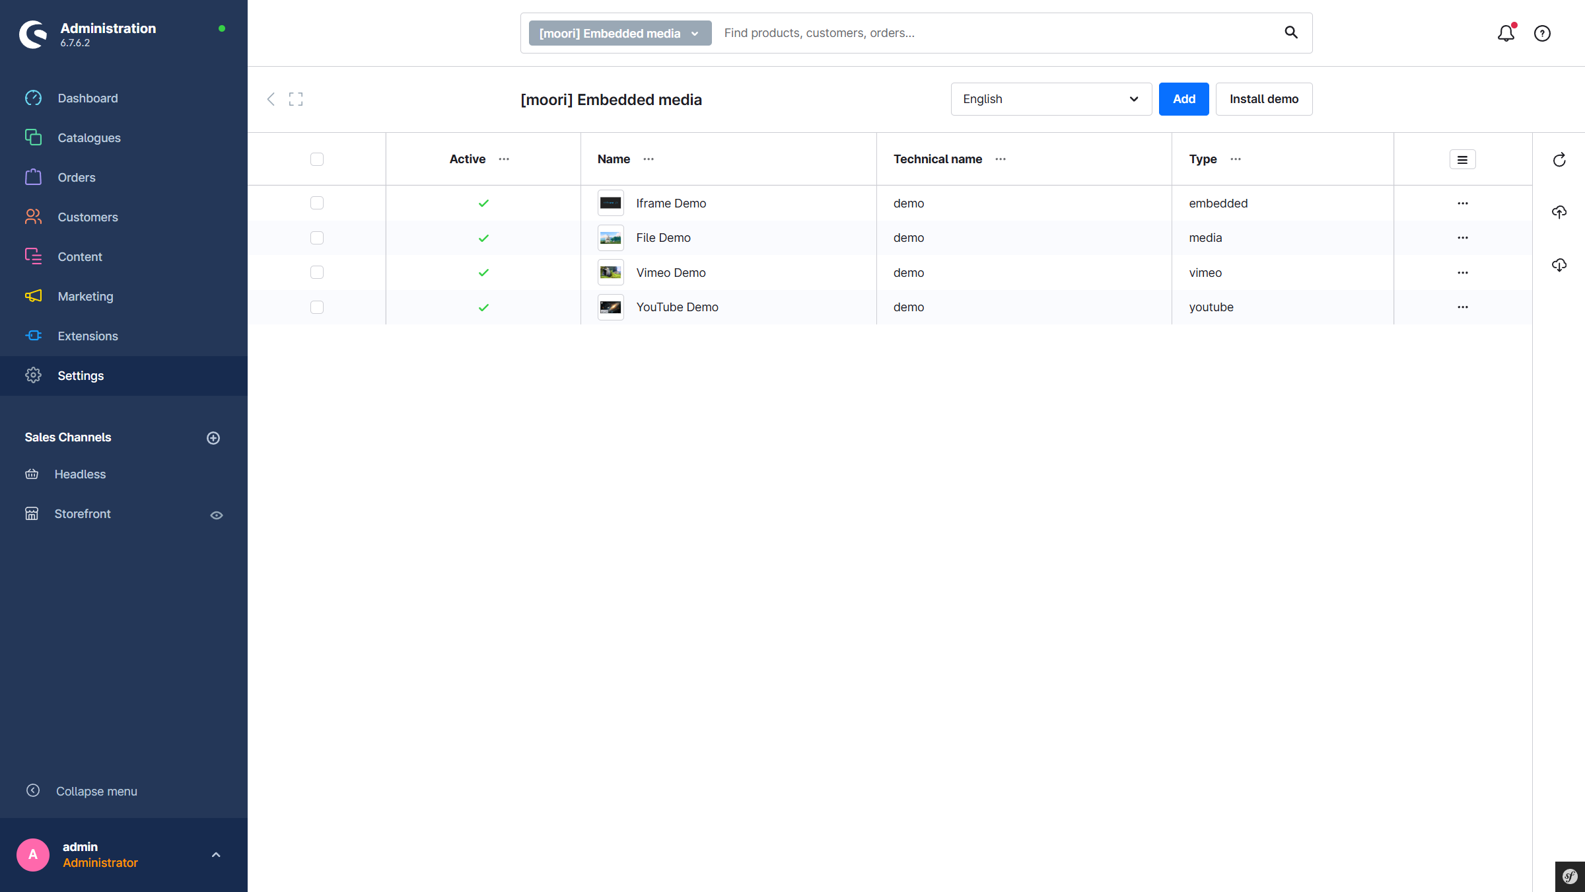Open the [moori] Embedded media search filter dropdown
The height and width of the screenshot is (892, 1585).
(x=619, y=33)
